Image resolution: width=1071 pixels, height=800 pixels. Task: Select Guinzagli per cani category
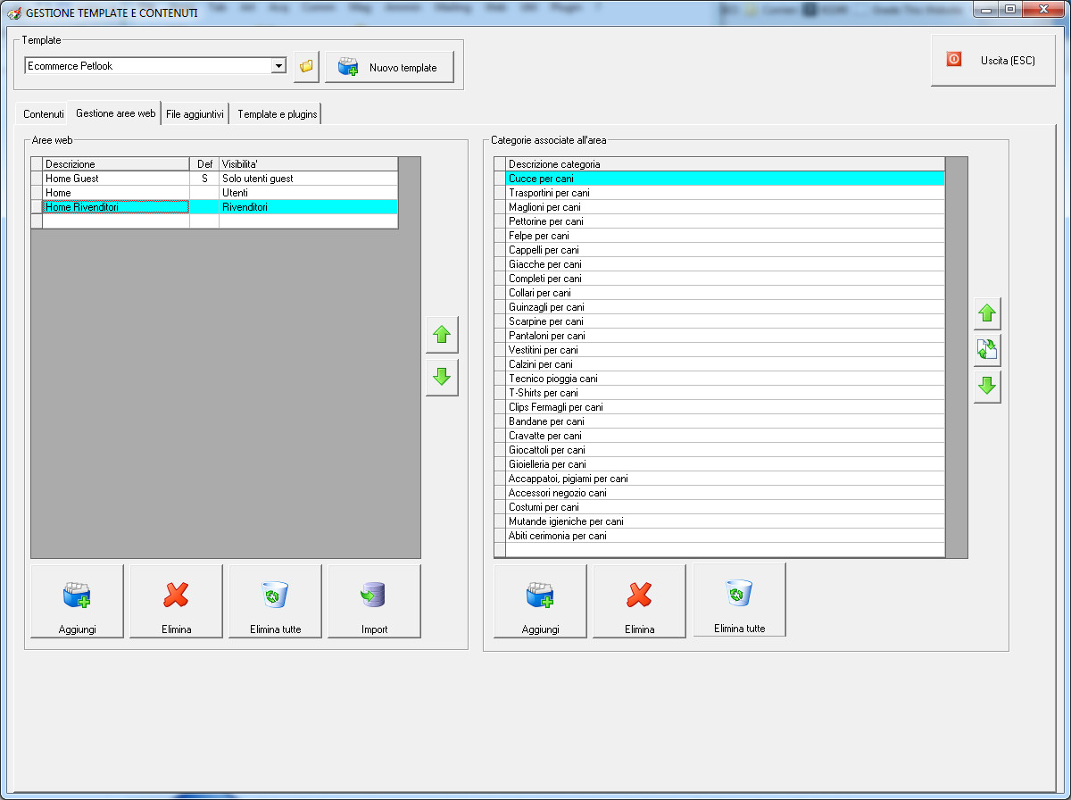(725, 307)
